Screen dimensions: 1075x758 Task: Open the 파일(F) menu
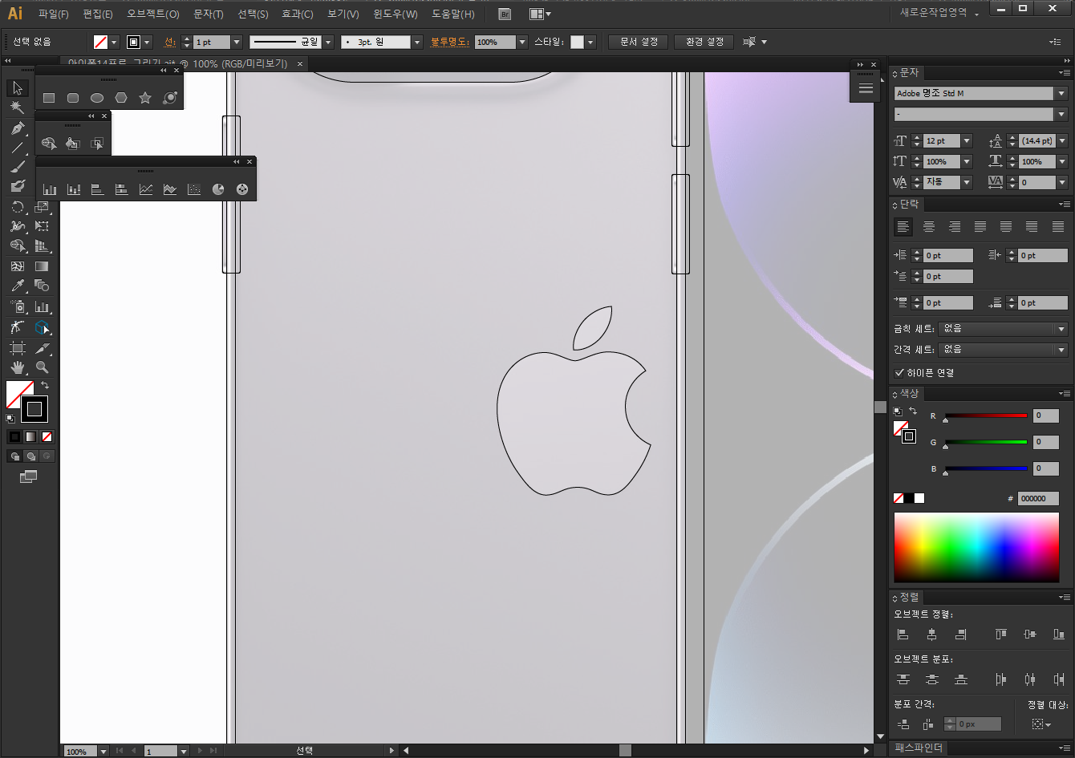[x=54, y=14]
